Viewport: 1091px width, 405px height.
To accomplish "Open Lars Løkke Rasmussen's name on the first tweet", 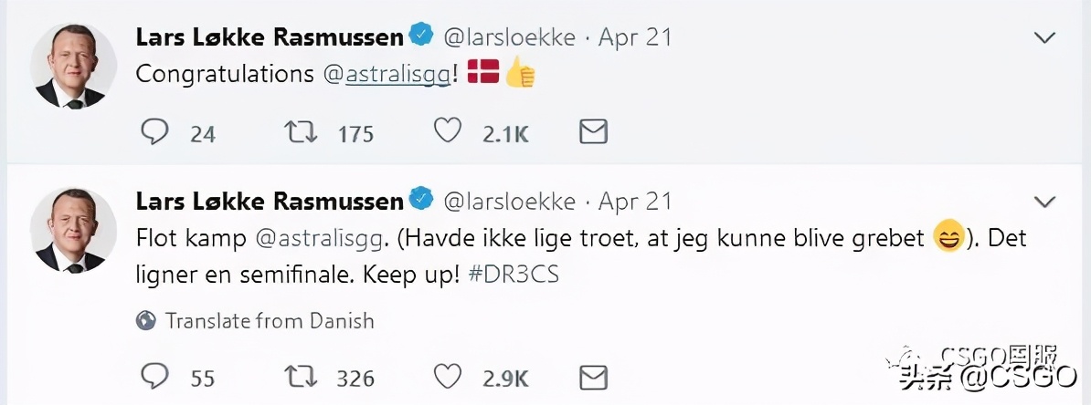I will [270, 37].
